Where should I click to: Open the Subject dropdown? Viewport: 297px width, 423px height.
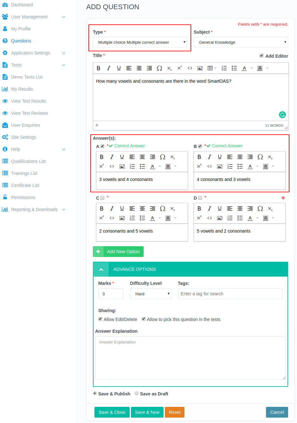(241, 42)
